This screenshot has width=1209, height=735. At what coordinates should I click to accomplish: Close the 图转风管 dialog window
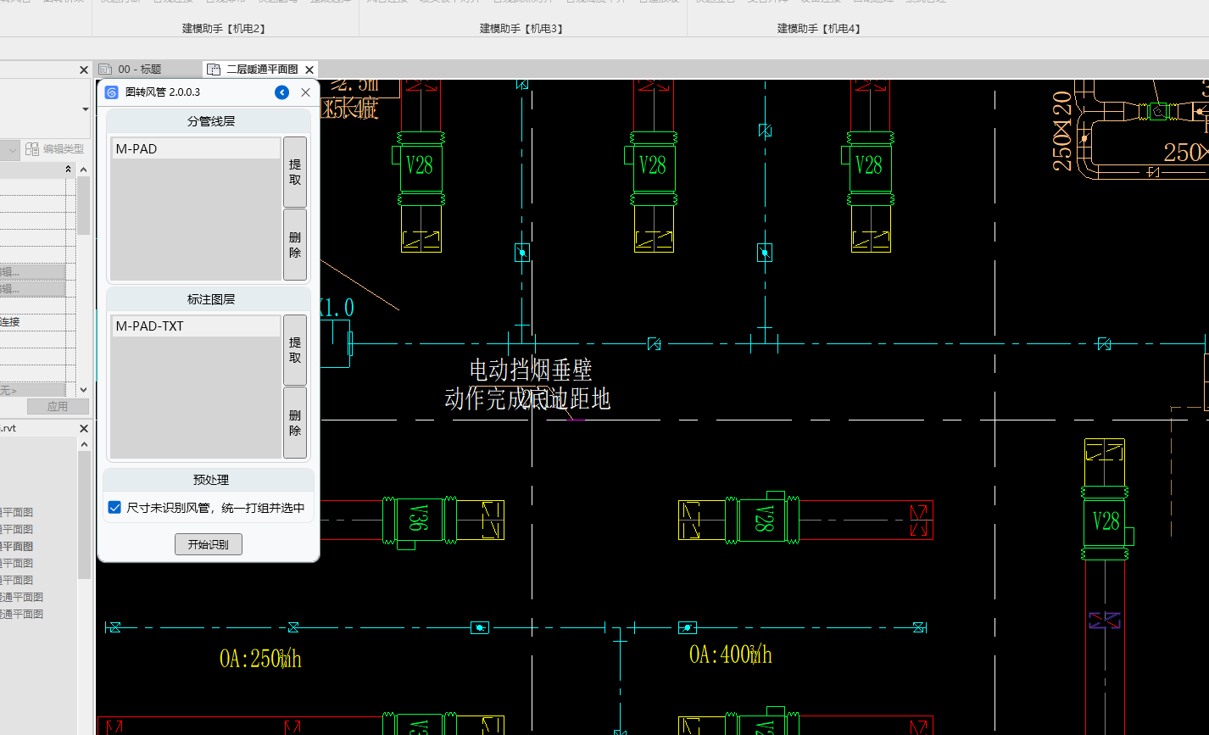[x=306, y=92]
